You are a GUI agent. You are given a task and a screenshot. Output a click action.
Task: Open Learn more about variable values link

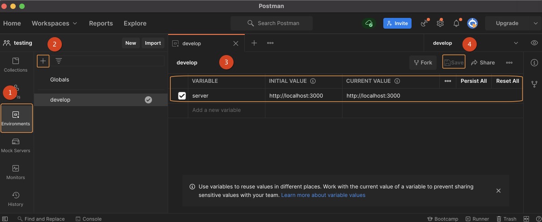pyautogui.click(x=323, y=195)
